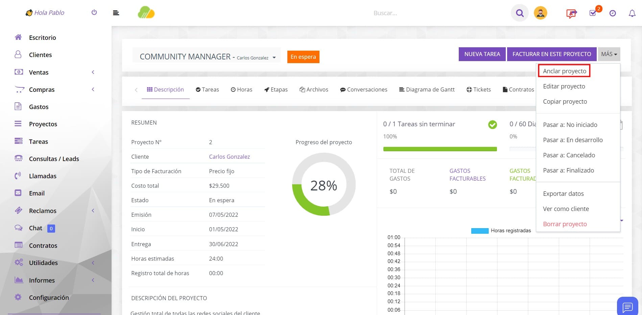642x315 pixels.
Task: Open the Carlos Gonzalez client link
Action: 229,157
